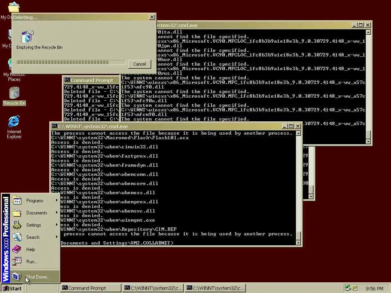The image size is (391, 293).
Task: Click the mfcm90.dll line in the back cmd window
Action: [144, 114]
